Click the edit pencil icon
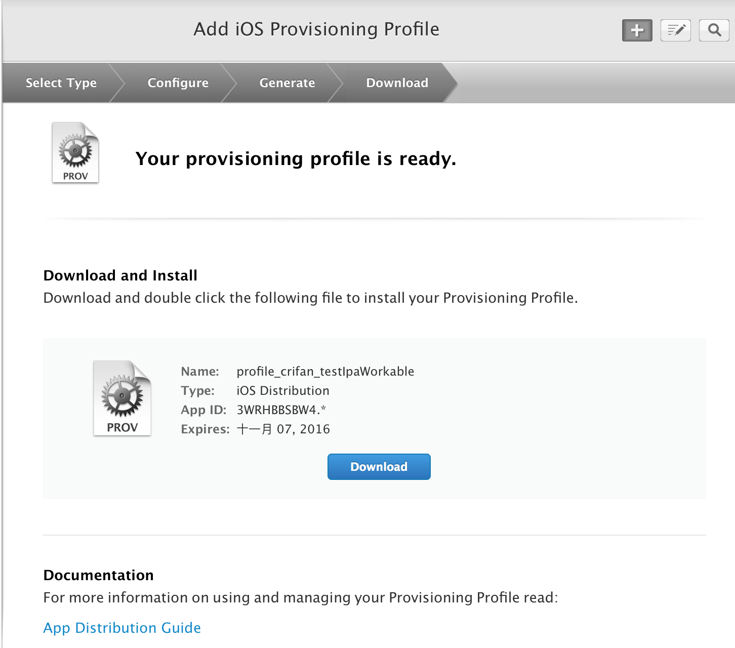Image resolution: width=735 pixels, height=648 pixels. [675, 30]
